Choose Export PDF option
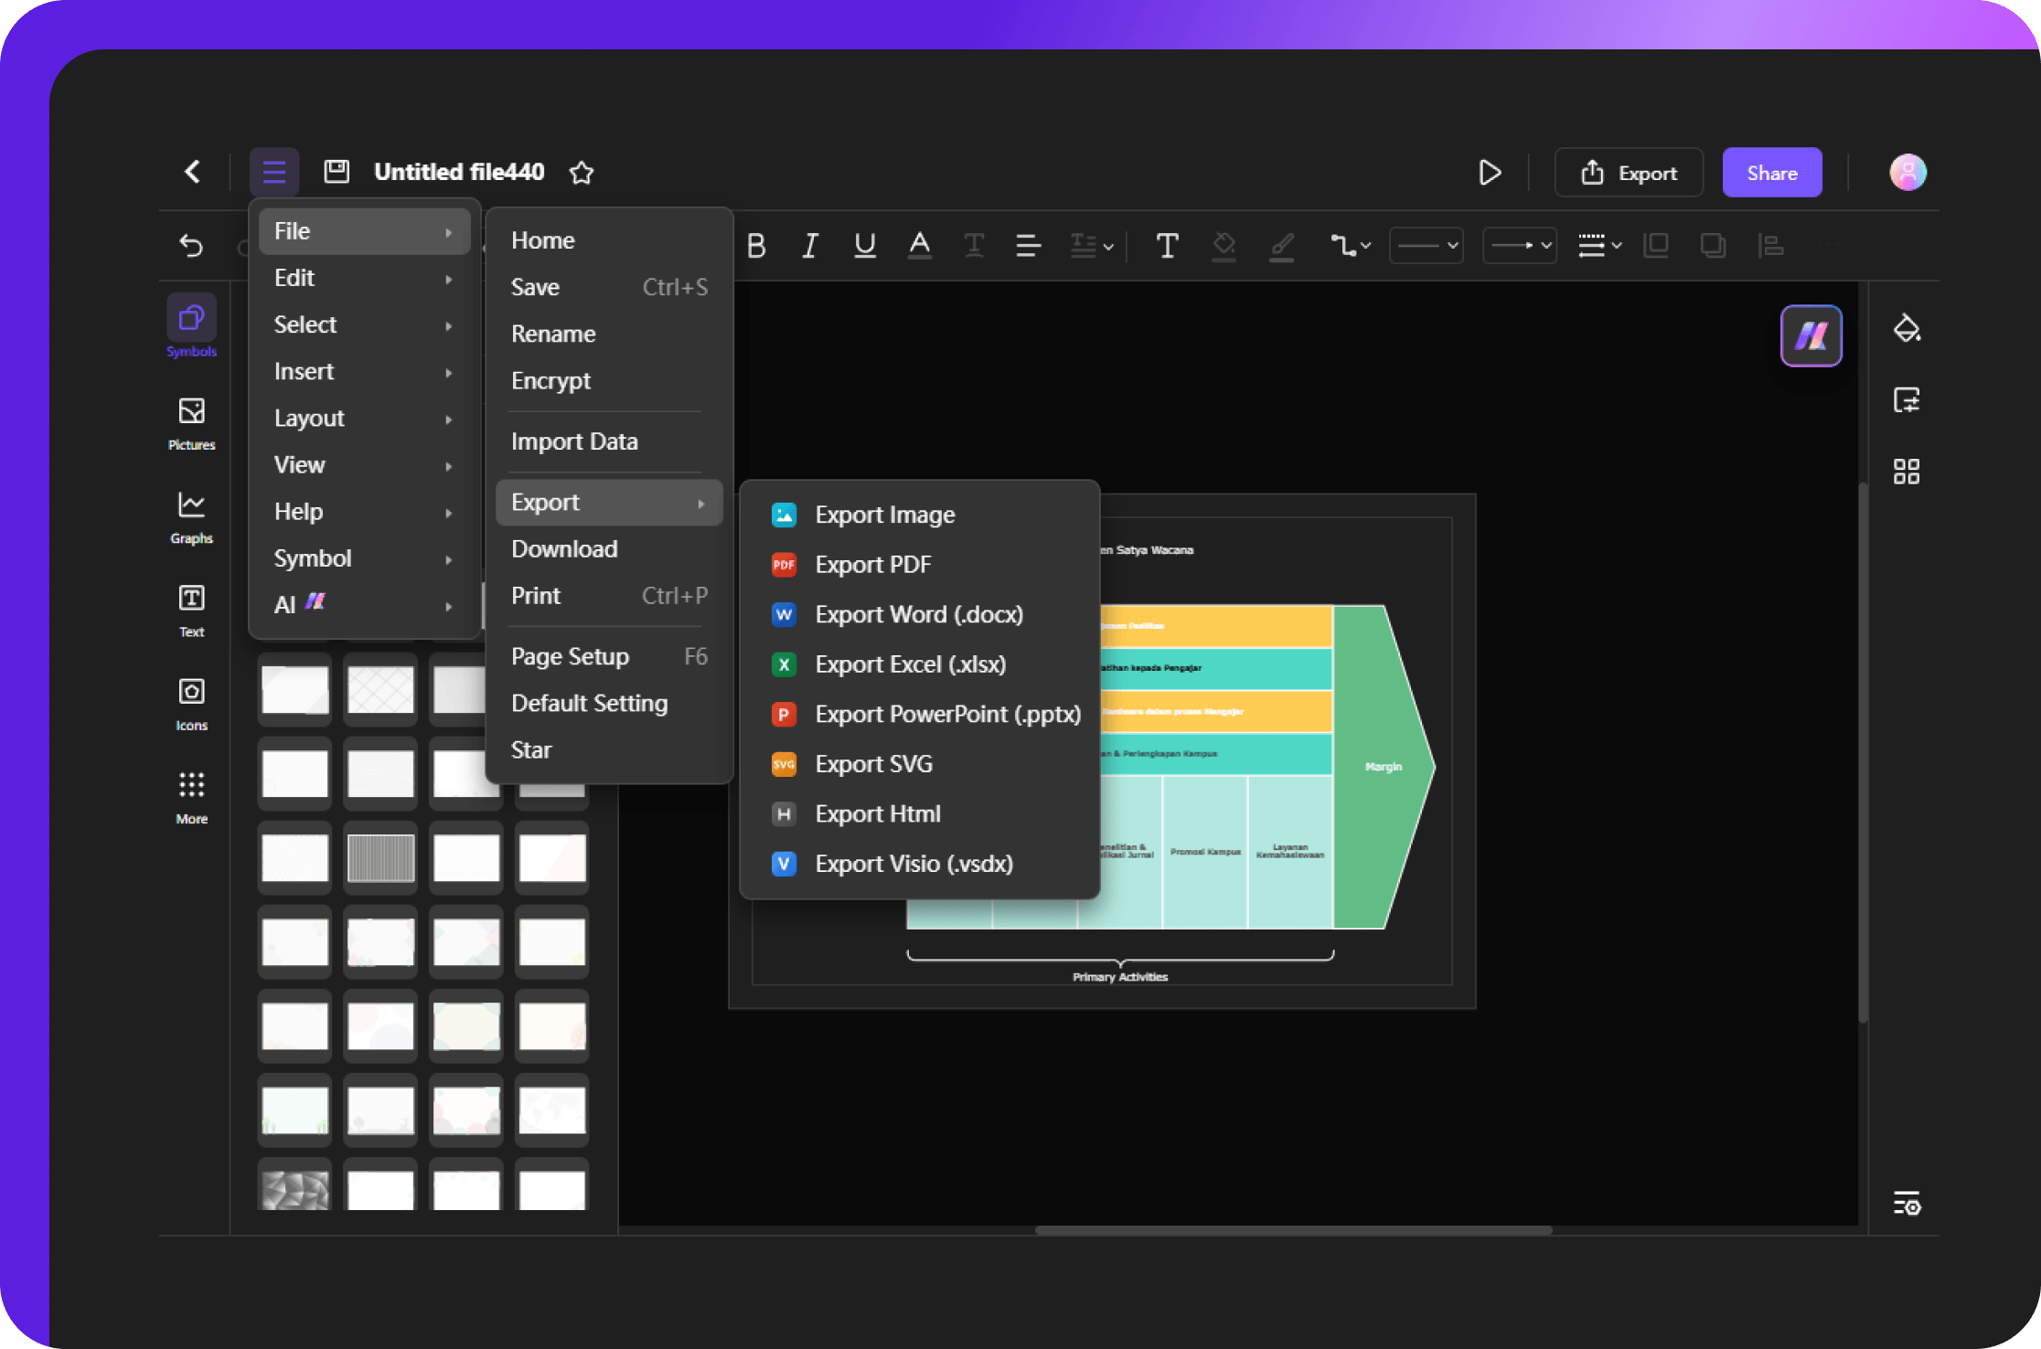2041x1349 pixels. pyautogui.click(x=920, y=564)
